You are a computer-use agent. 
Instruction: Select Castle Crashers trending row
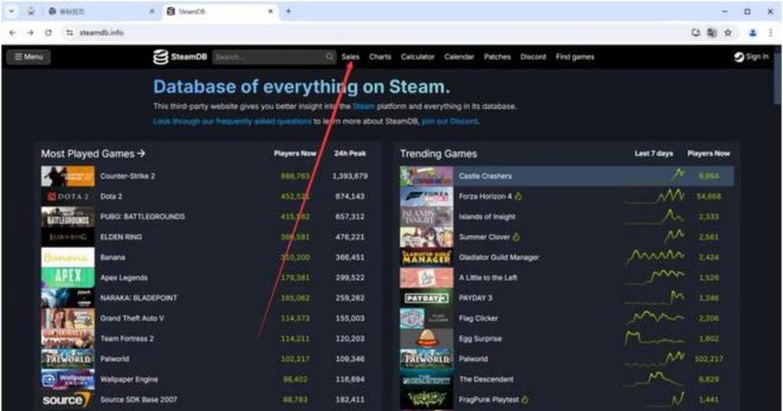(x=567, y=176)
